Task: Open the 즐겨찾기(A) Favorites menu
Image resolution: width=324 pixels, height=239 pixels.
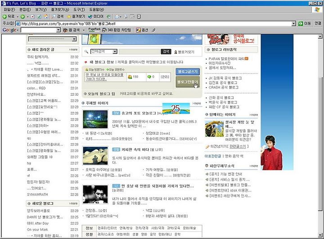Action: [60, 9]
